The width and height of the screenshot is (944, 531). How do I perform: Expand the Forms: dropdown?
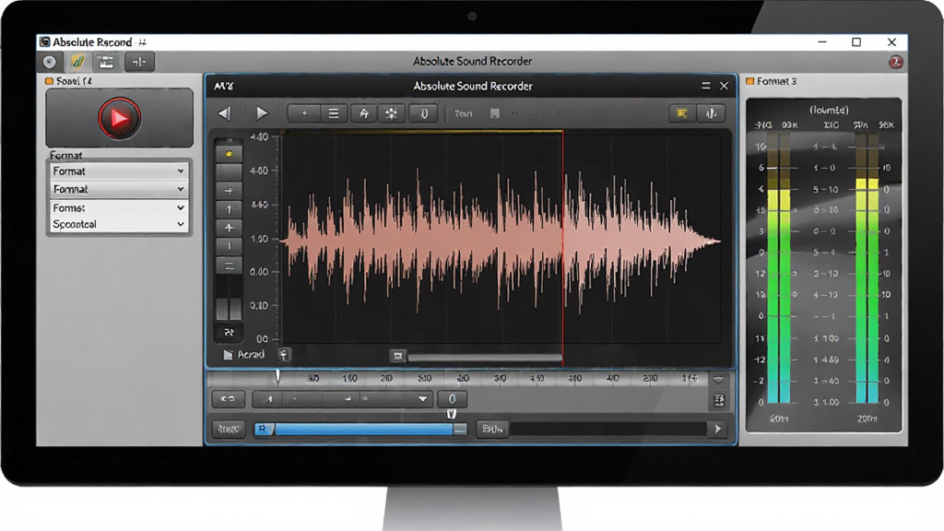pos(119,207)
